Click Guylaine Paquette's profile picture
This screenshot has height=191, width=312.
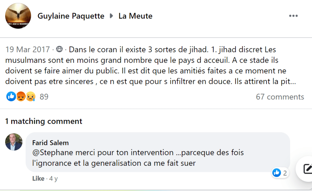point(18,16)
